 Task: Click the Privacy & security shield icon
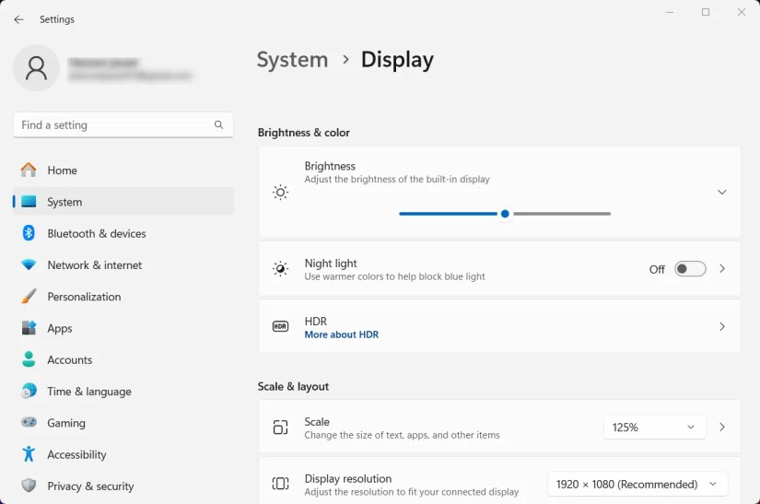[x=29, y=486]
